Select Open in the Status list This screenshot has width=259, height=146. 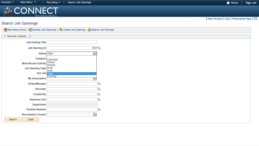pyautogui.click(x=72, y=73)
